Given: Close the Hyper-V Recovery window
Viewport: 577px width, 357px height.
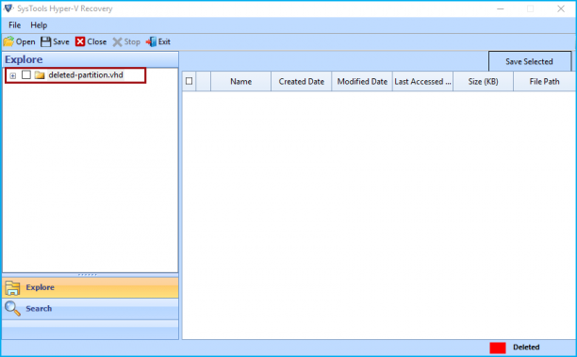Looking at the screenshot, I should click(x=561, y=8).
